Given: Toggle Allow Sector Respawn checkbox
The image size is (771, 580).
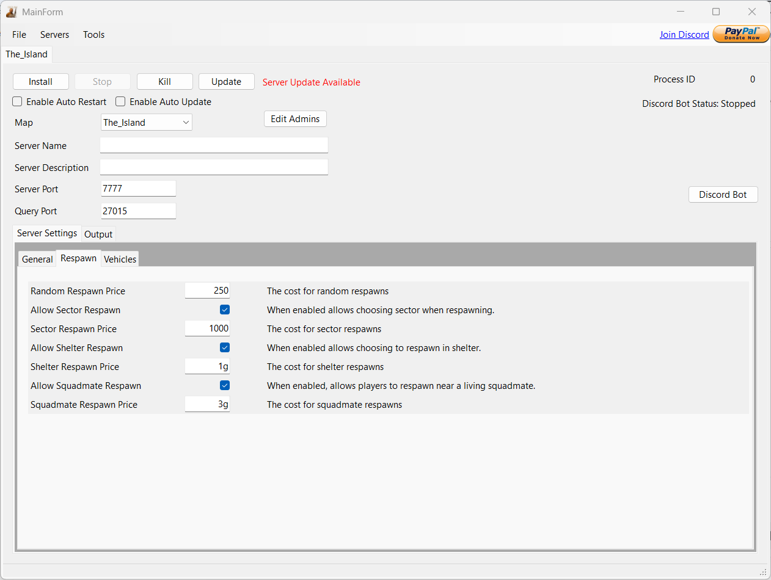Looking at the screenshot, I should (x=225, y=310).
